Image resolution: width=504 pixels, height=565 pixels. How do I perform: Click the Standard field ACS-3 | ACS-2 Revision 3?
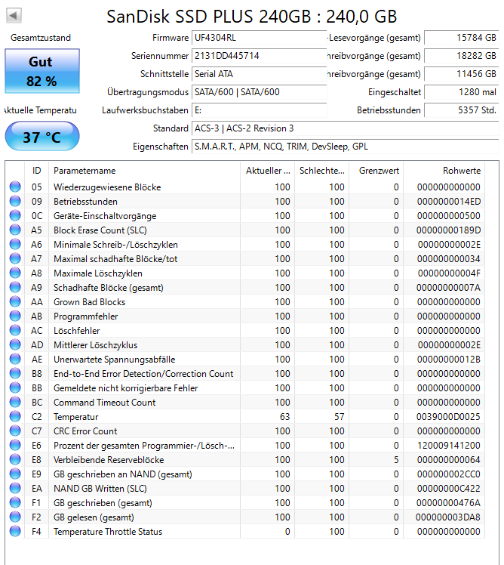(x=346, y=128)
